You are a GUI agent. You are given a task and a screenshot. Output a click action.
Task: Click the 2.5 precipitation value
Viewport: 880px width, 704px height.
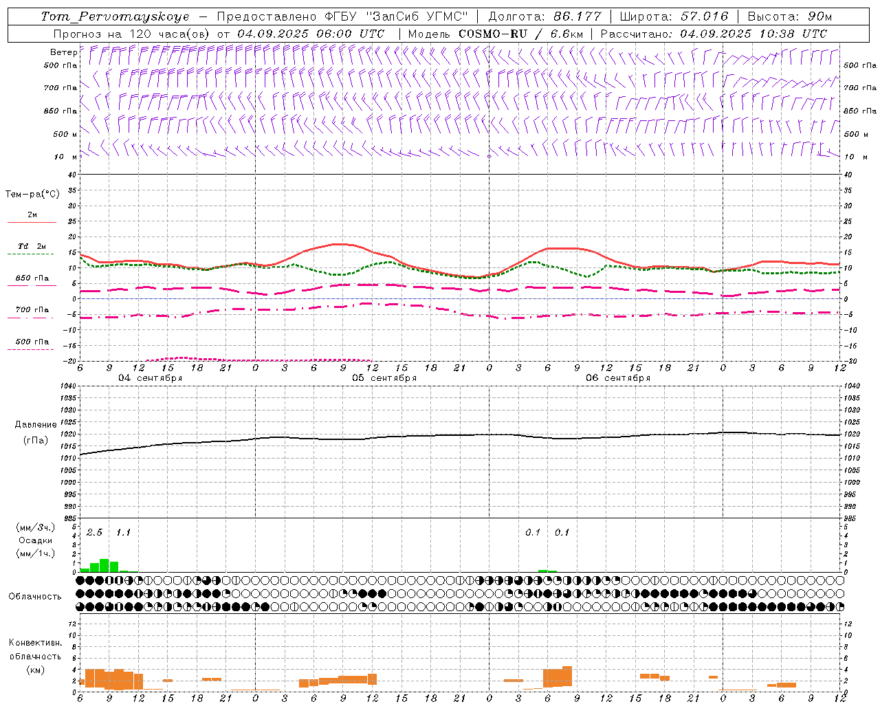tap(94, 533)
